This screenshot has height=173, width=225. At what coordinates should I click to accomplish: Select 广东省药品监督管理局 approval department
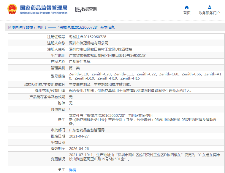[x=87, y=130]
